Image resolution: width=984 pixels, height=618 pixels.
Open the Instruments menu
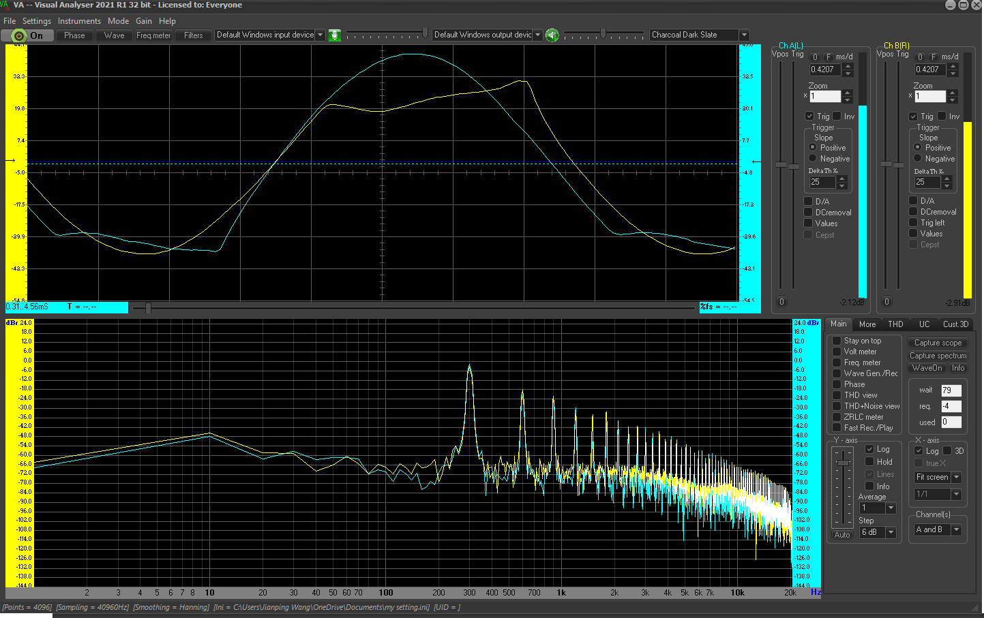pos(79,21)
